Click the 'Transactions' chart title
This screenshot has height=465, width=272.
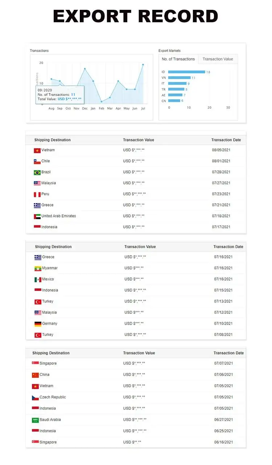click(39, 51)
